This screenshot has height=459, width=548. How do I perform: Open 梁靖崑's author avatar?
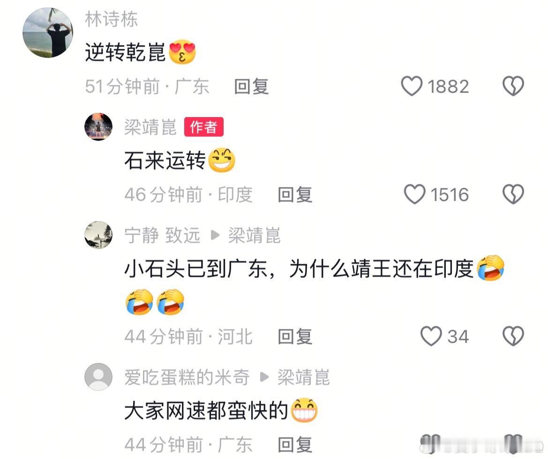(x=98, y=127)
